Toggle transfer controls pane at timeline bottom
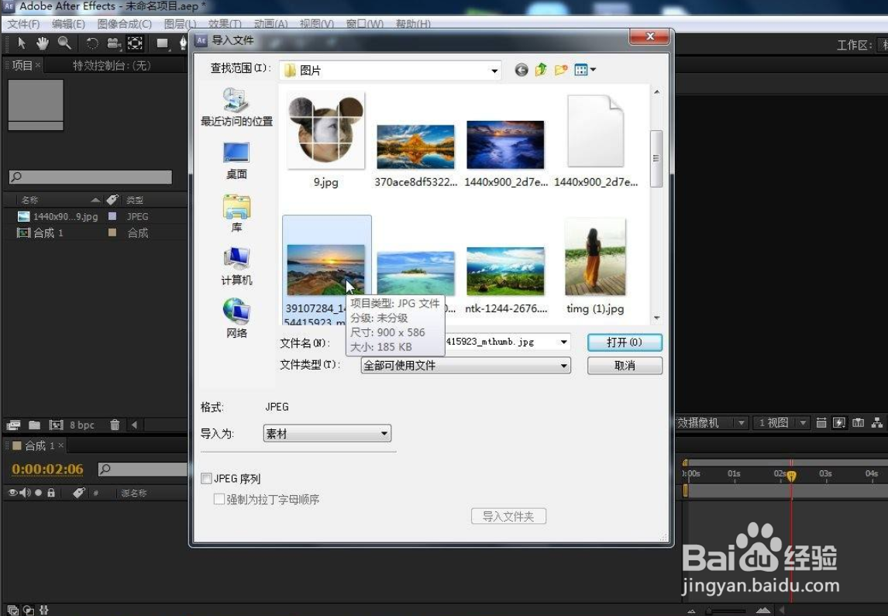Image resolution: width=888 pixels, height=616 pixels. pos(28,611)
